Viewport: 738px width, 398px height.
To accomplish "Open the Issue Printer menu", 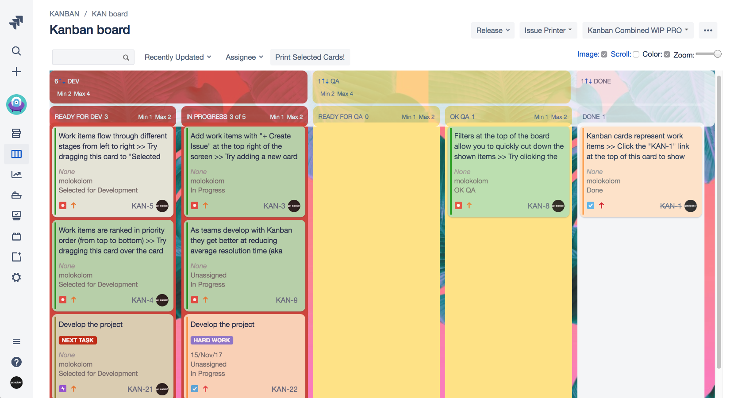I will 548,30.
